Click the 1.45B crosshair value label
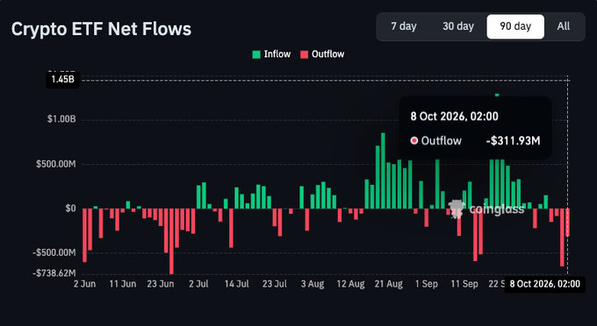This screenshot has width=597, height=326. (x=63, y=80)
